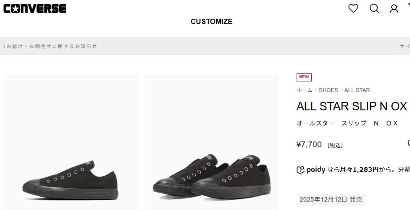Click the 2025年12月12日 発売 release label

click(x=331, y=199)
